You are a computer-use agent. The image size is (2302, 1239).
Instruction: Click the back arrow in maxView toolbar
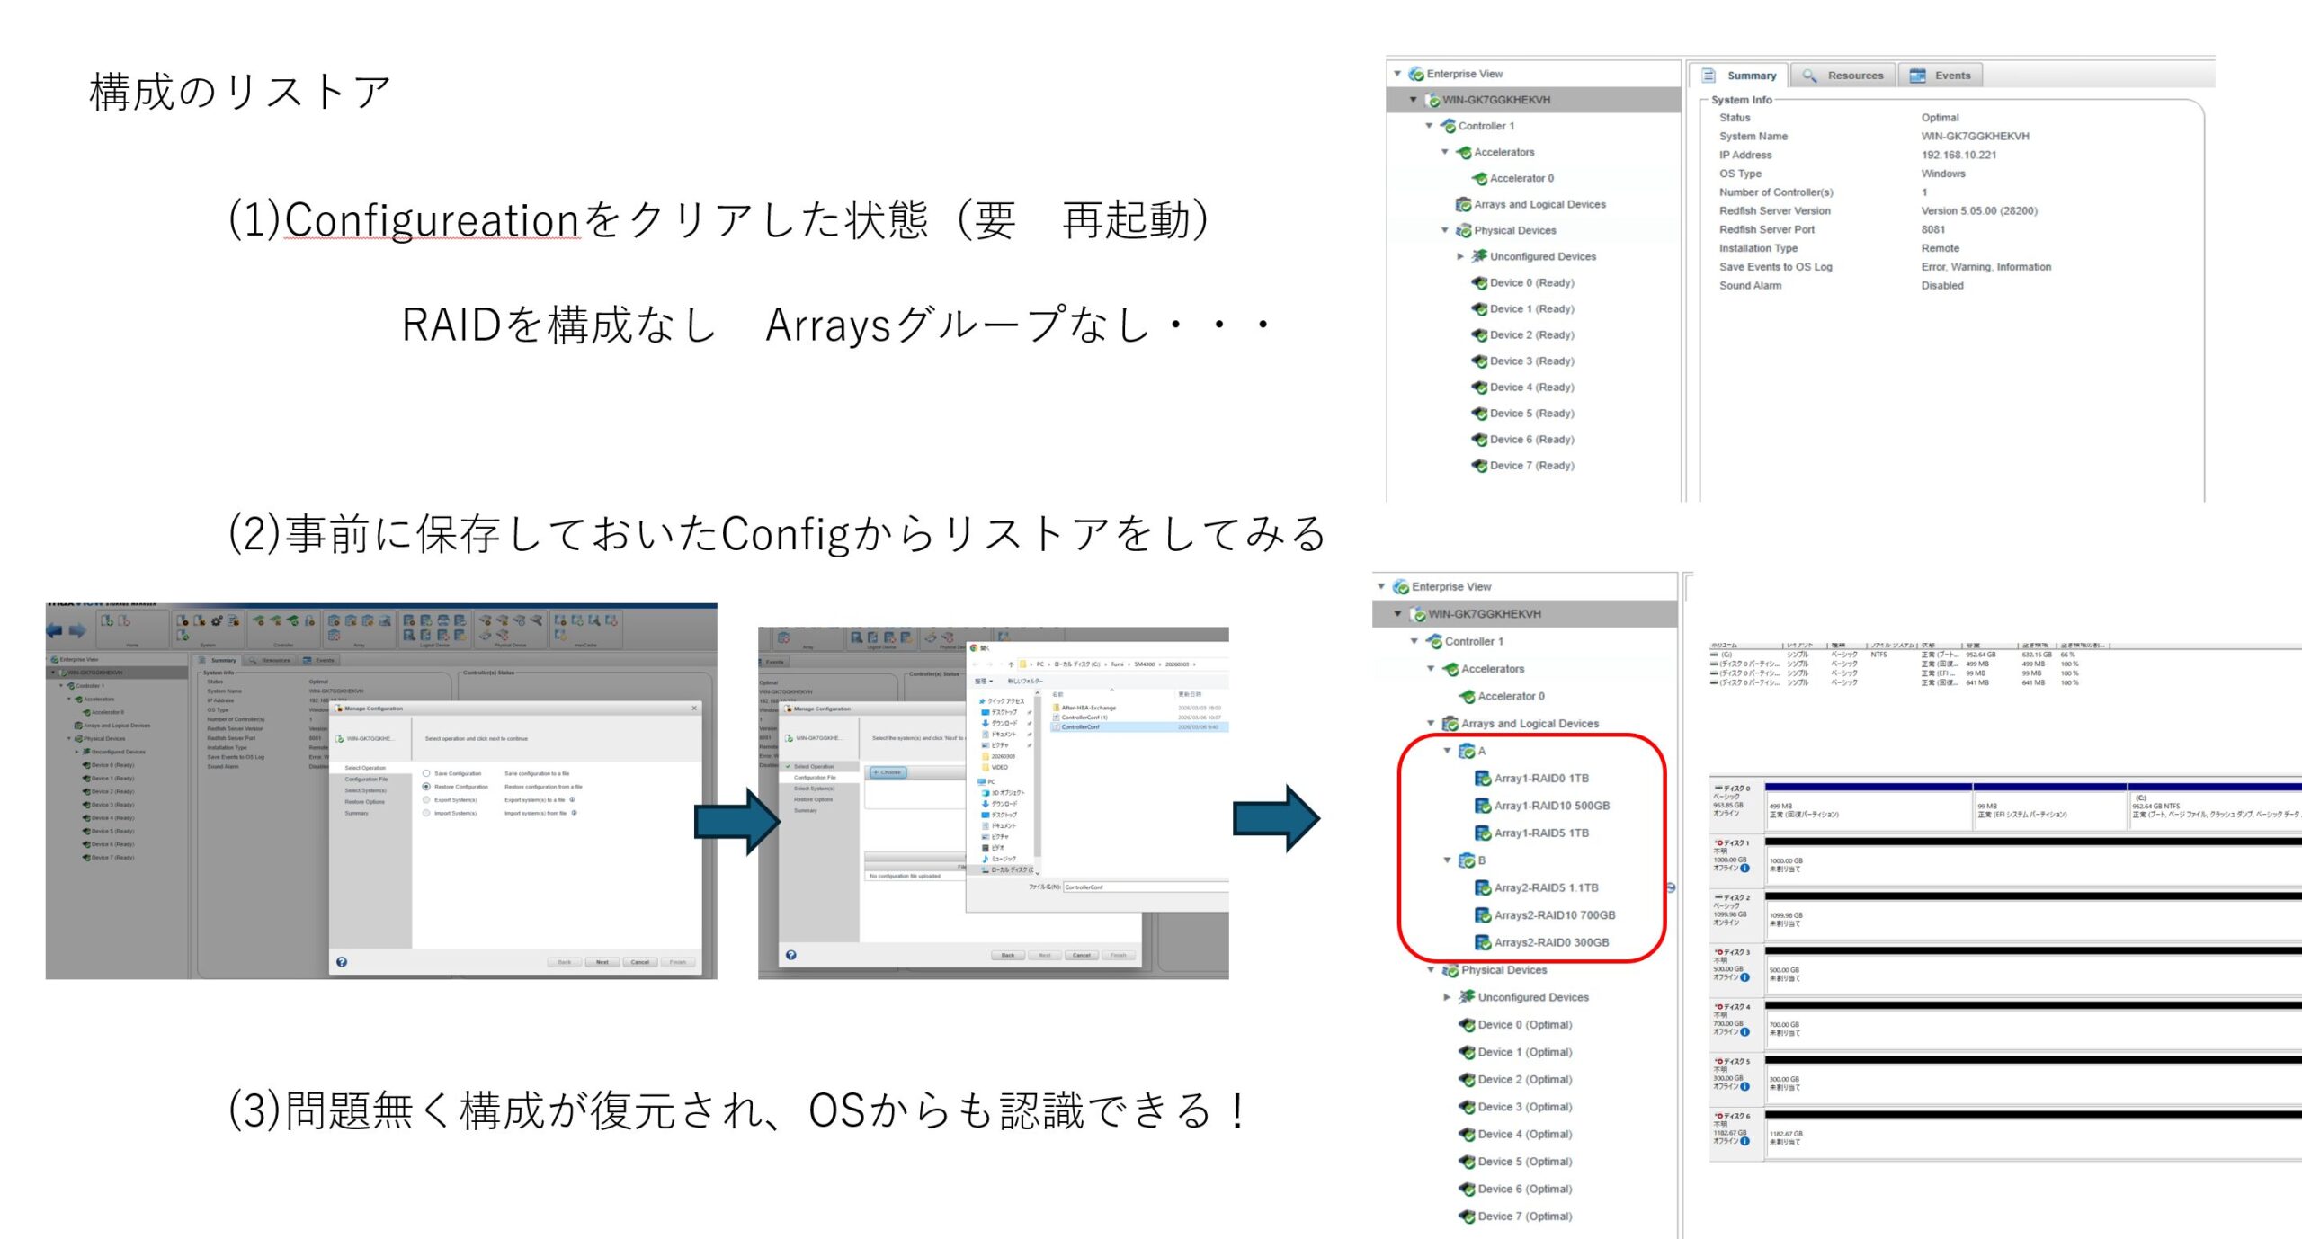[55, 630]
